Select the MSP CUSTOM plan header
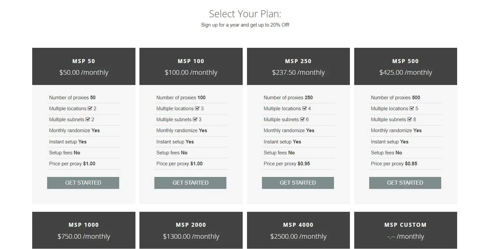 [405, 225]
